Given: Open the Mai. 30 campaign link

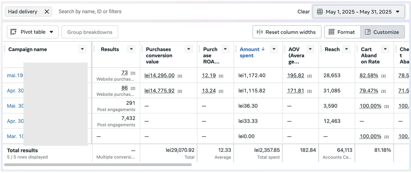Looking at the screenshot, I should coord(15,106).
